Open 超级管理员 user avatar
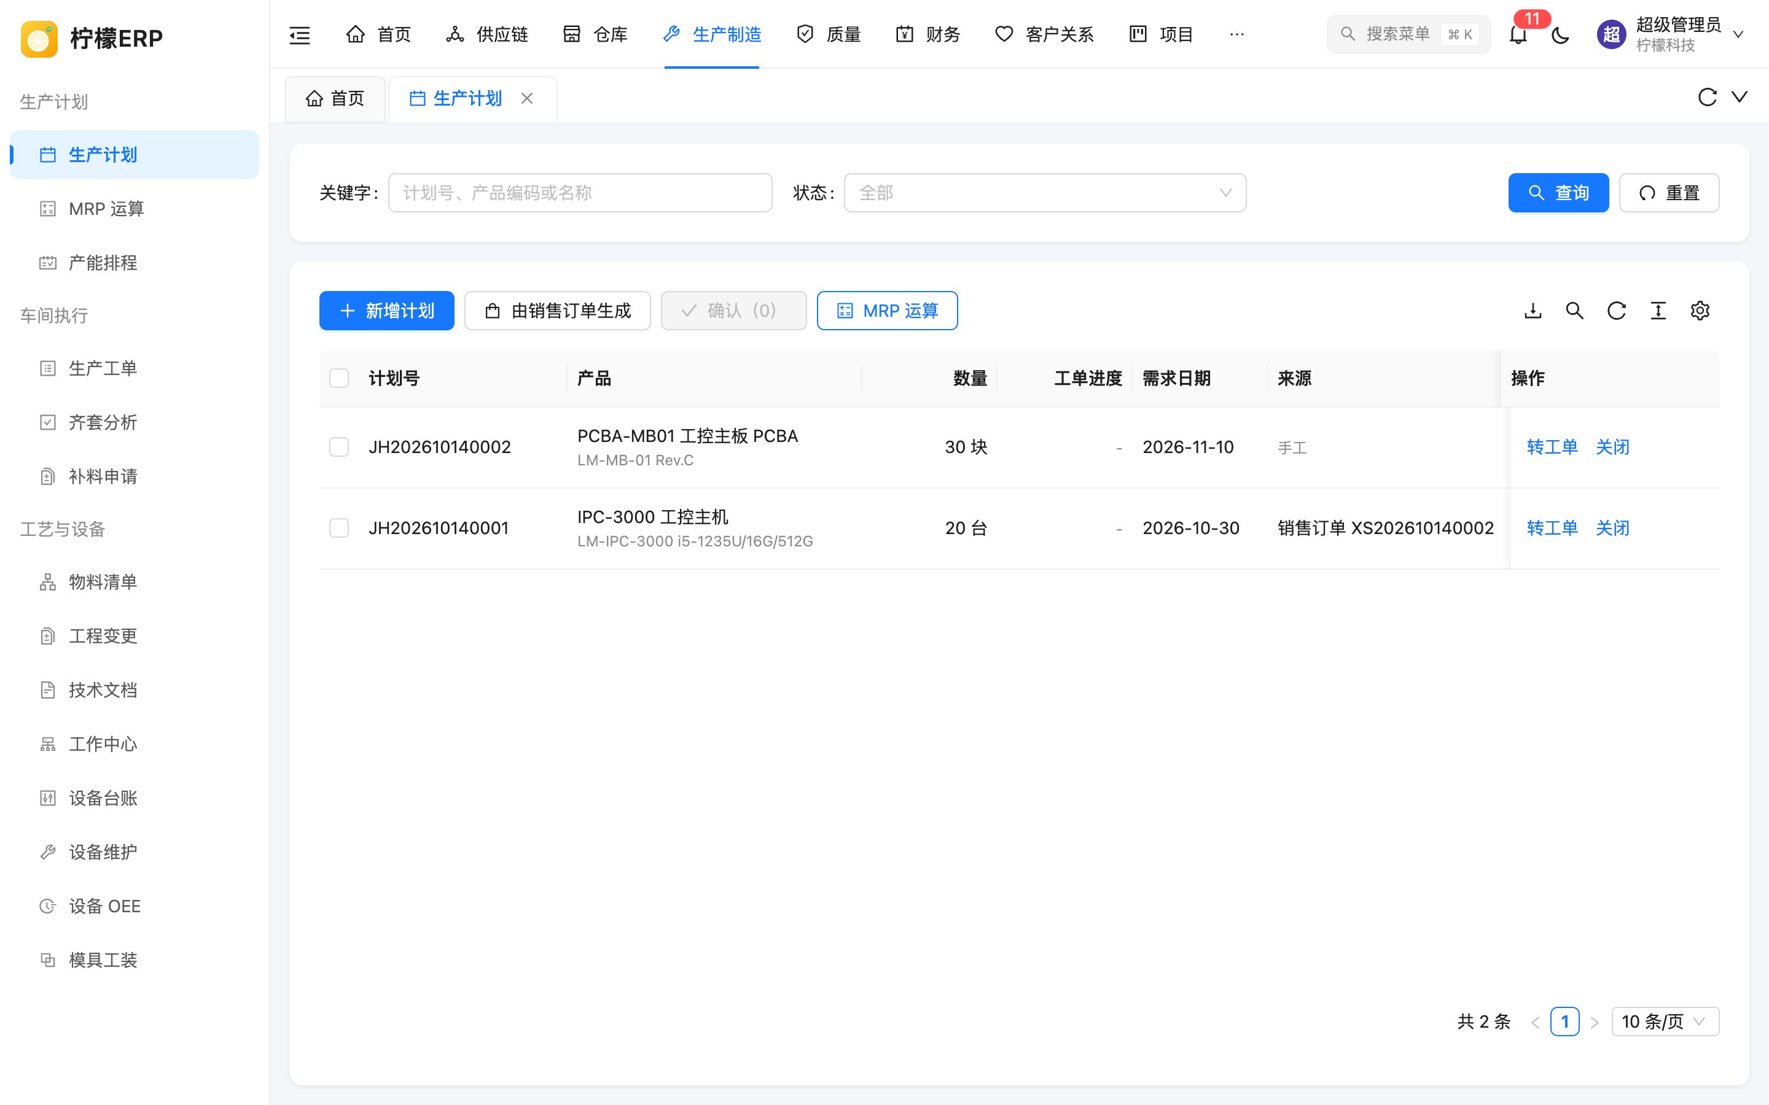1769x1105 pixels. (x=1611, y=34)
